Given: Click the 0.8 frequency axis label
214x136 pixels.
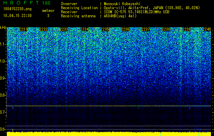Looking at the screenshot, I should (x=3, y=95).
